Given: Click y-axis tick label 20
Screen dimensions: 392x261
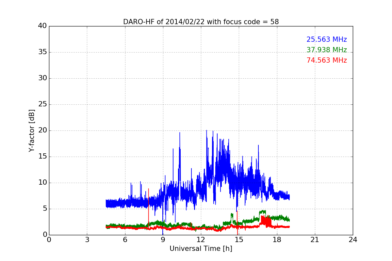Looking at the screenshot, I should [42, 130].
